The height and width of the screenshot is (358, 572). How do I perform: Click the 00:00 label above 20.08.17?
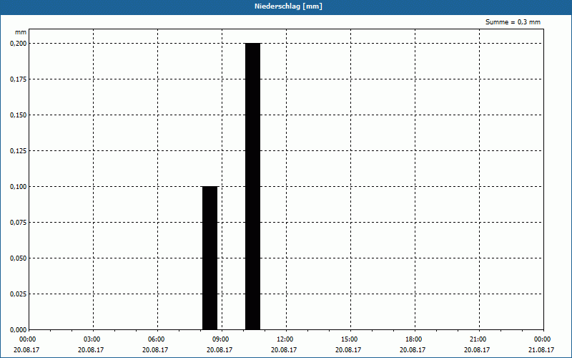coord(28,339)
